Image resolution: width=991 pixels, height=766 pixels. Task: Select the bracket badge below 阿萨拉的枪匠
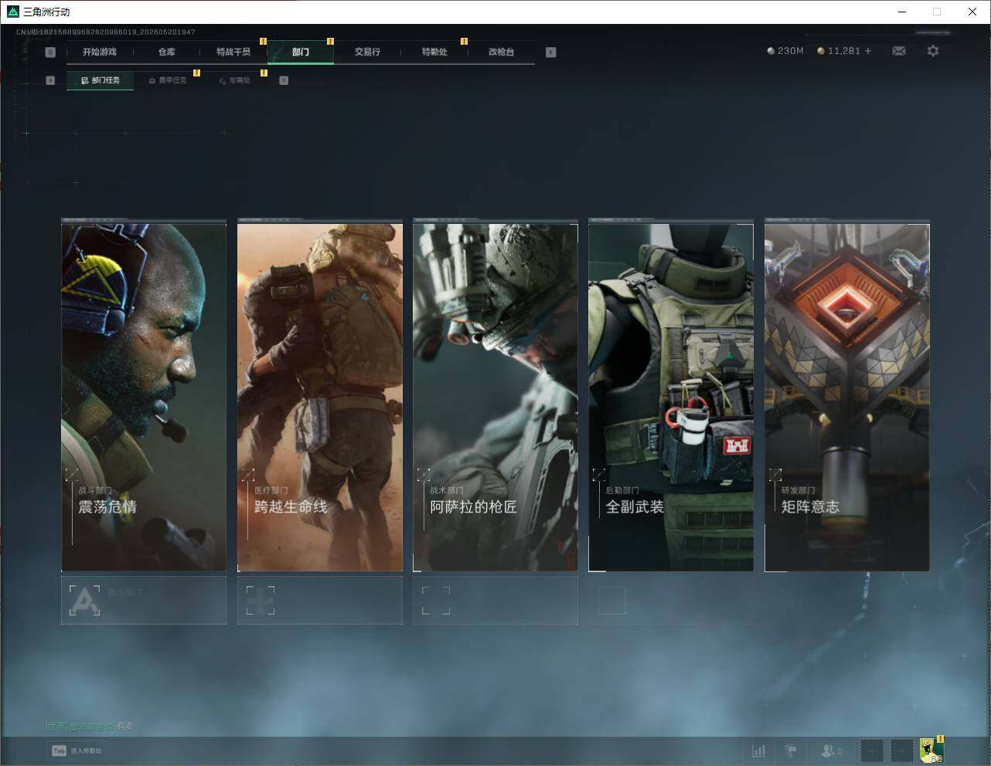[x=436, y=600]
